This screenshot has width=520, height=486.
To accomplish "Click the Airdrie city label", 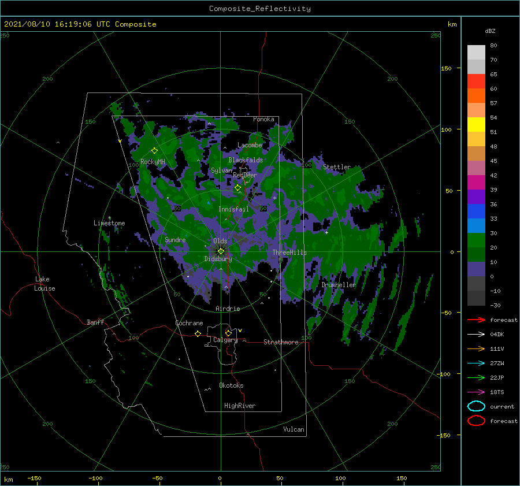I will click(228, 309).
